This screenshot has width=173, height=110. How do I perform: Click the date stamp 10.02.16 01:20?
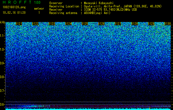click(x=14, y=13)
